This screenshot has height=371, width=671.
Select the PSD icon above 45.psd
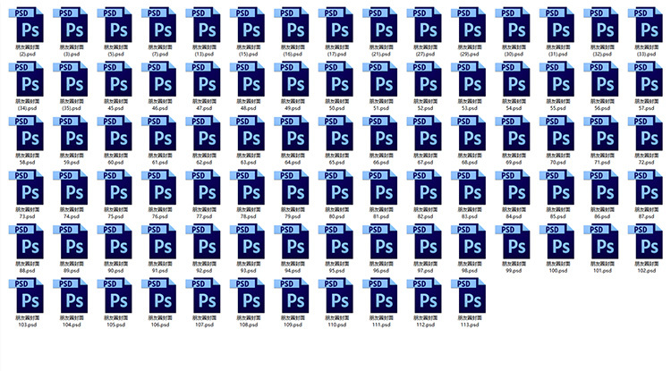click(115, 79)
